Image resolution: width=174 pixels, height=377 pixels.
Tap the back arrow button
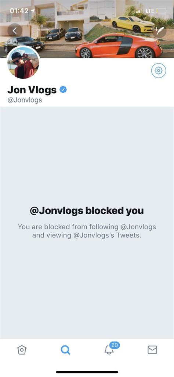(x=15, y=30)
